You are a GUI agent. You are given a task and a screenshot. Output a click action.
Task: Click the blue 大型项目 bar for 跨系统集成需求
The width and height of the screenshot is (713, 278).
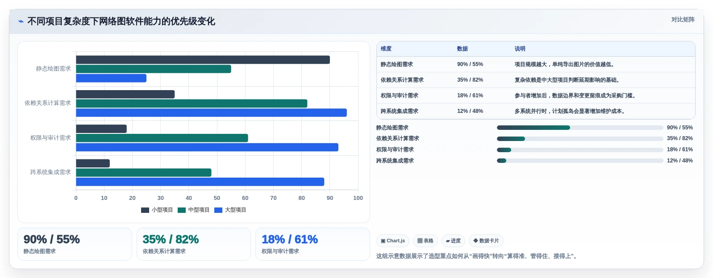tap(200, 182)
